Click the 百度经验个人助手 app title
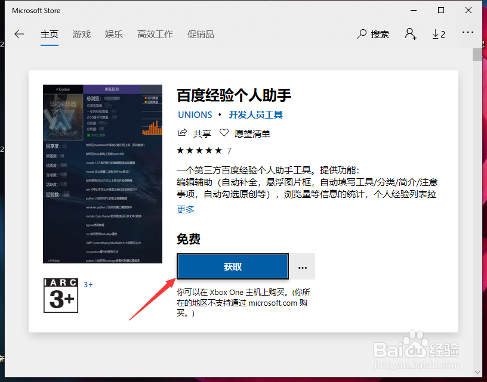The width and height of the screenshot is (487, 382). 234,95
